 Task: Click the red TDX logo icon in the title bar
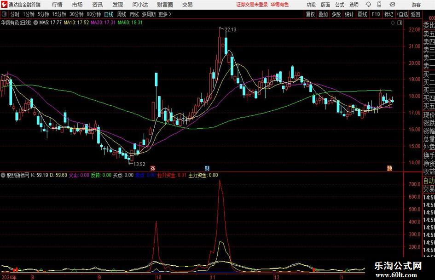tap(4, 5)
